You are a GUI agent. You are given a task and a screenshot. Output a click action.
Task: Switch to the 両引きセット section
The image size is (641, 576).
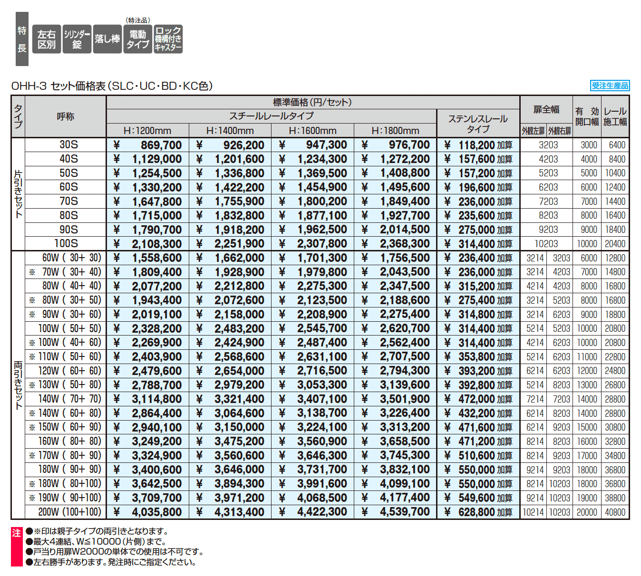[x=18, y=385]
